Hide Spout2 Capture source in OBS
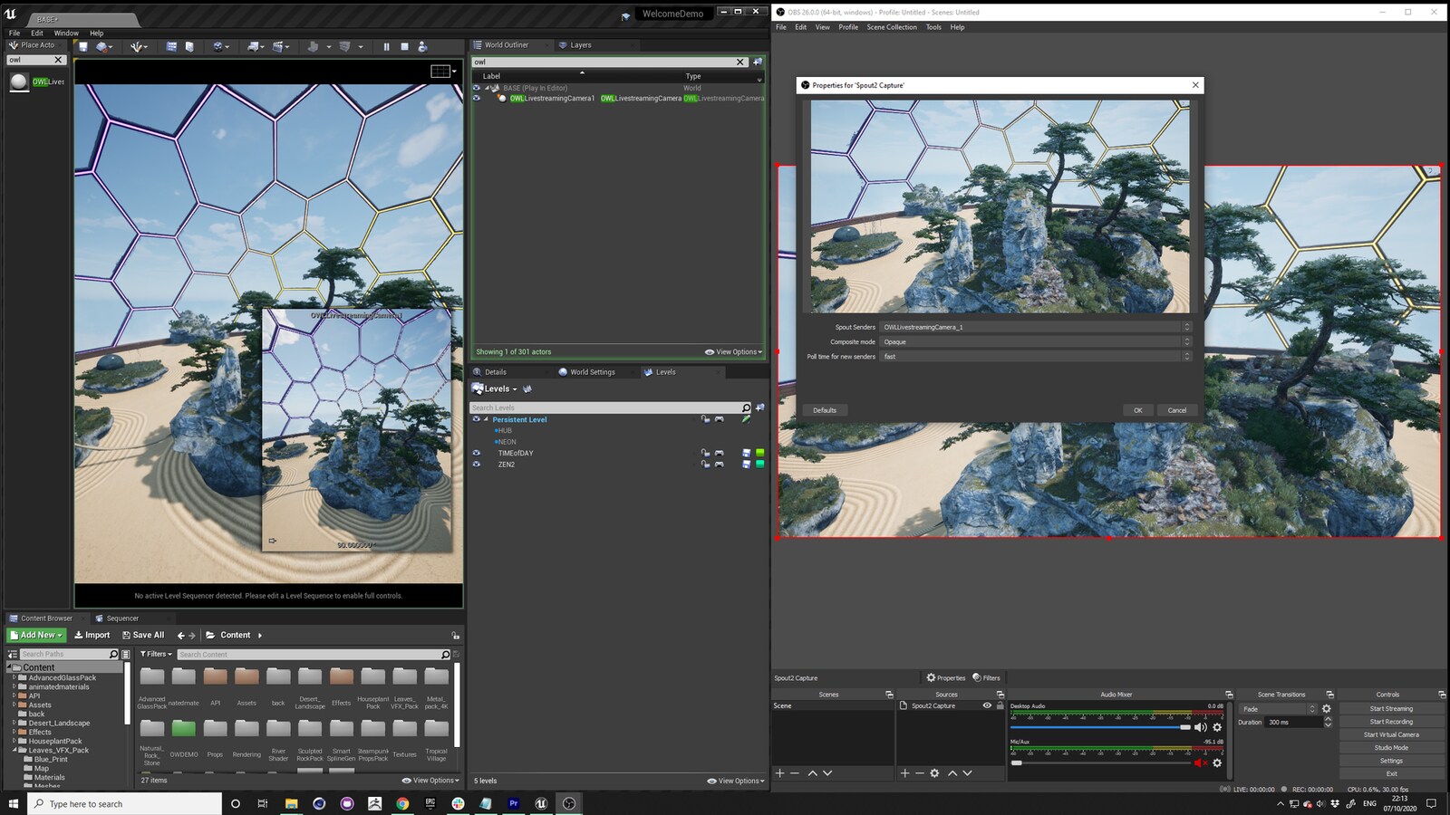The width and height of the screenshot is (1450, 815). 987,705
